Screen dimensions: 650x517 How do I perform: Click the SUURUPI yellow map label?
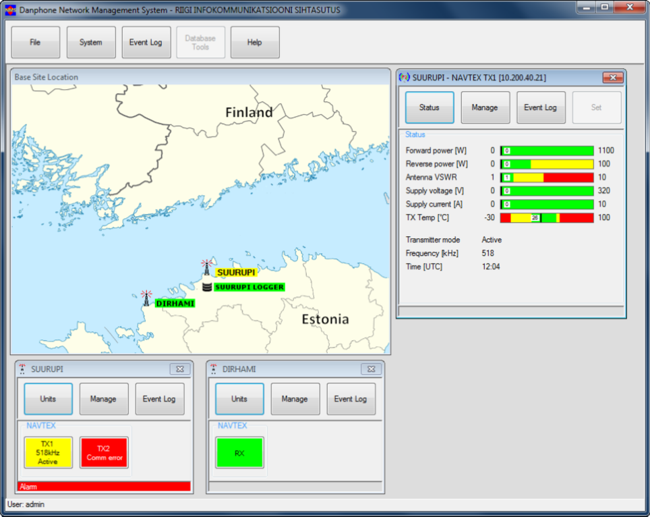tap(236, 273)
